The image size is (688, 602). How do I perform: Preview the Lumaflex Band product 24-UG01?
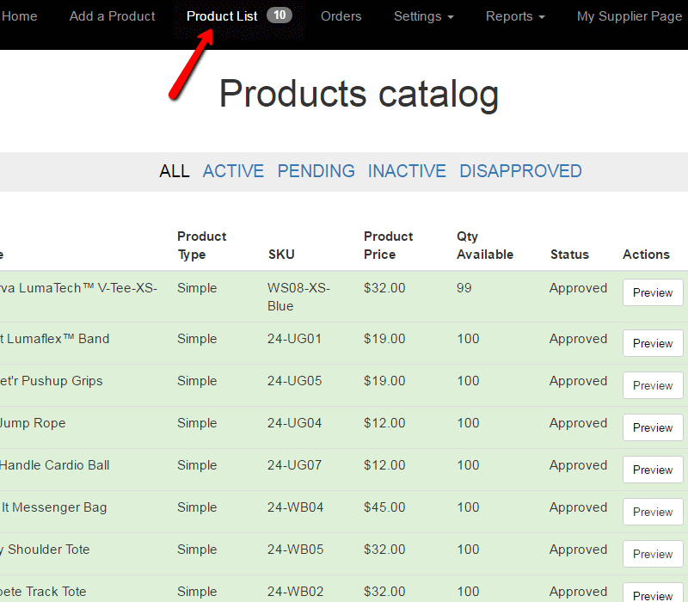(653, 343)
